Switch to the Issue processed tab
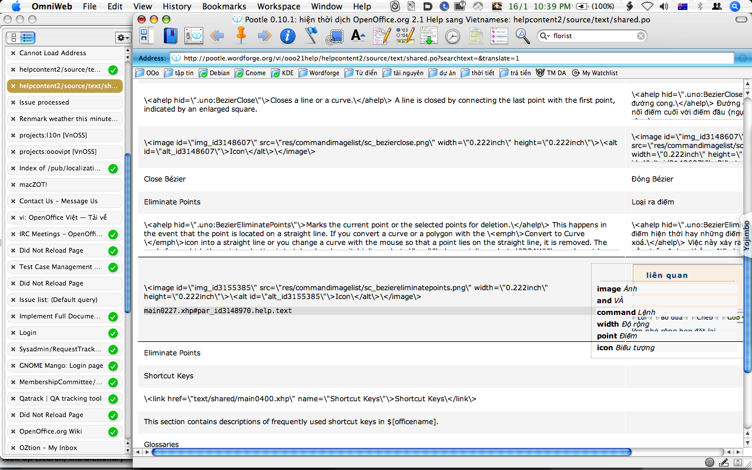 click(x=65, y=102)
